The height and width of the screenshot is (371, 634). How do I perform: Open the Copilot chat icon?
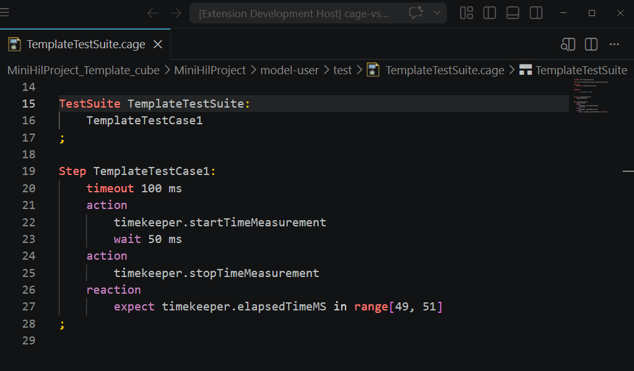(x=415, y=12)
